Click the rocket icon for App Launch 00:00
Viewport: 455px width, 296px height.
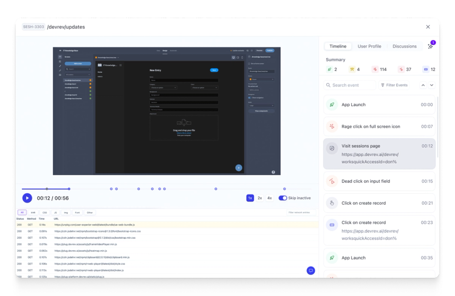[x=332, y=105]
